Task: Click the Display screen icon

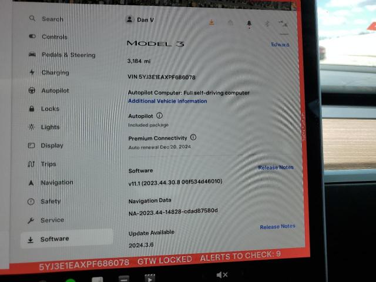Action: tap(31, 145)
